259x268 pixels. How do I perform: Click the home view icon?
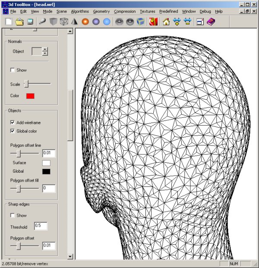coord(166,22)
